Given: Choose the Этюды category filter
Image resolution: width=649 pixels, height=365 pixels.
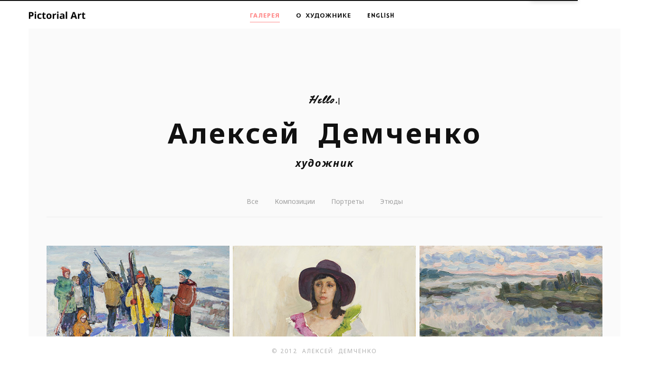Looking at the screenshot, I should tap(391, 202).
